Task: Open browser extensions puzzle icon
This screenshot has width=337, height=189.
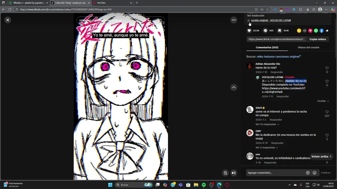Action: 300,9
